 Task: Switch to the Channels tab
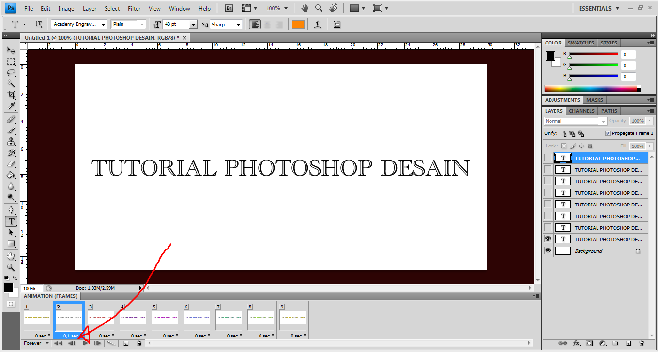pos(581,111)
